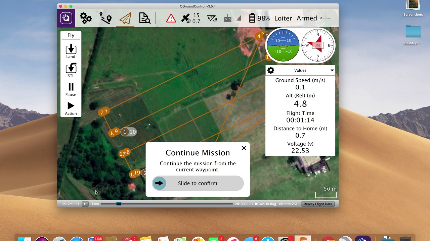Image resolution: width=430 pixels, height=241 pixels.
Task: Click the Voltage (v) value 22.53
Action: [300, 151]
